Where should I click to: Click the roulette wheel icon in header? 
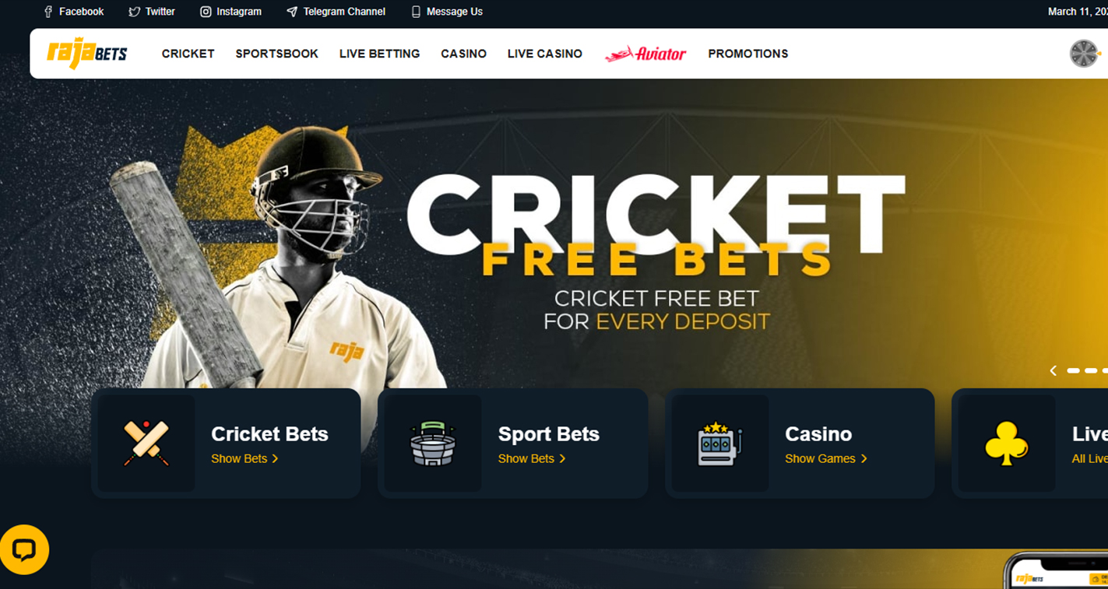(1084, 54)
